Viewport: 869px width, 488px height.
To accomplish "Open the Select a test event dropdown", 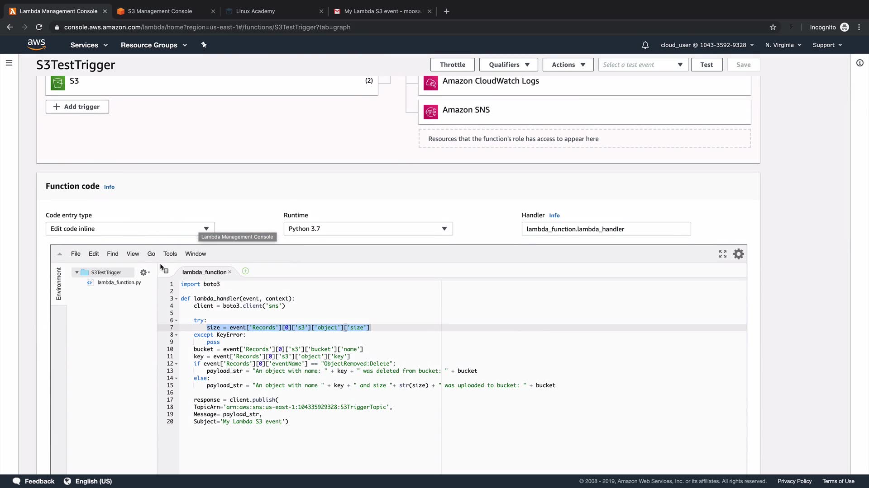I will 643,65.
